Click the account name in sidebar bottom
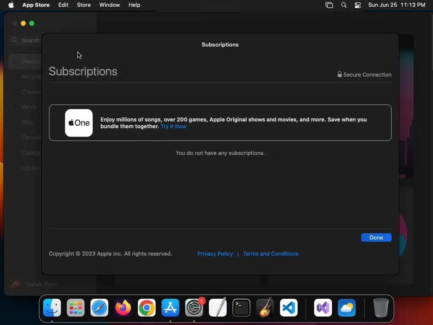This screenshot has width=433, height=325. pyautogui.click(x=41, y=284)
